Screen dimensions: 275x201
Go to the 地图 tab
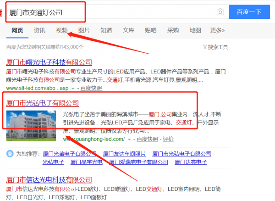click(x=195, y=30)
